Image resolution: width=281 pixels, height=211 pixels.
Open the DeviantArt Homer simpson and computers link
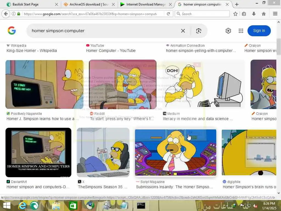[38, 187]
